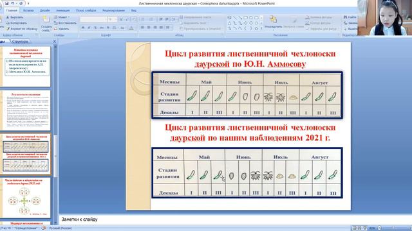Reset slide layout with Восстановить

(65, 23)
